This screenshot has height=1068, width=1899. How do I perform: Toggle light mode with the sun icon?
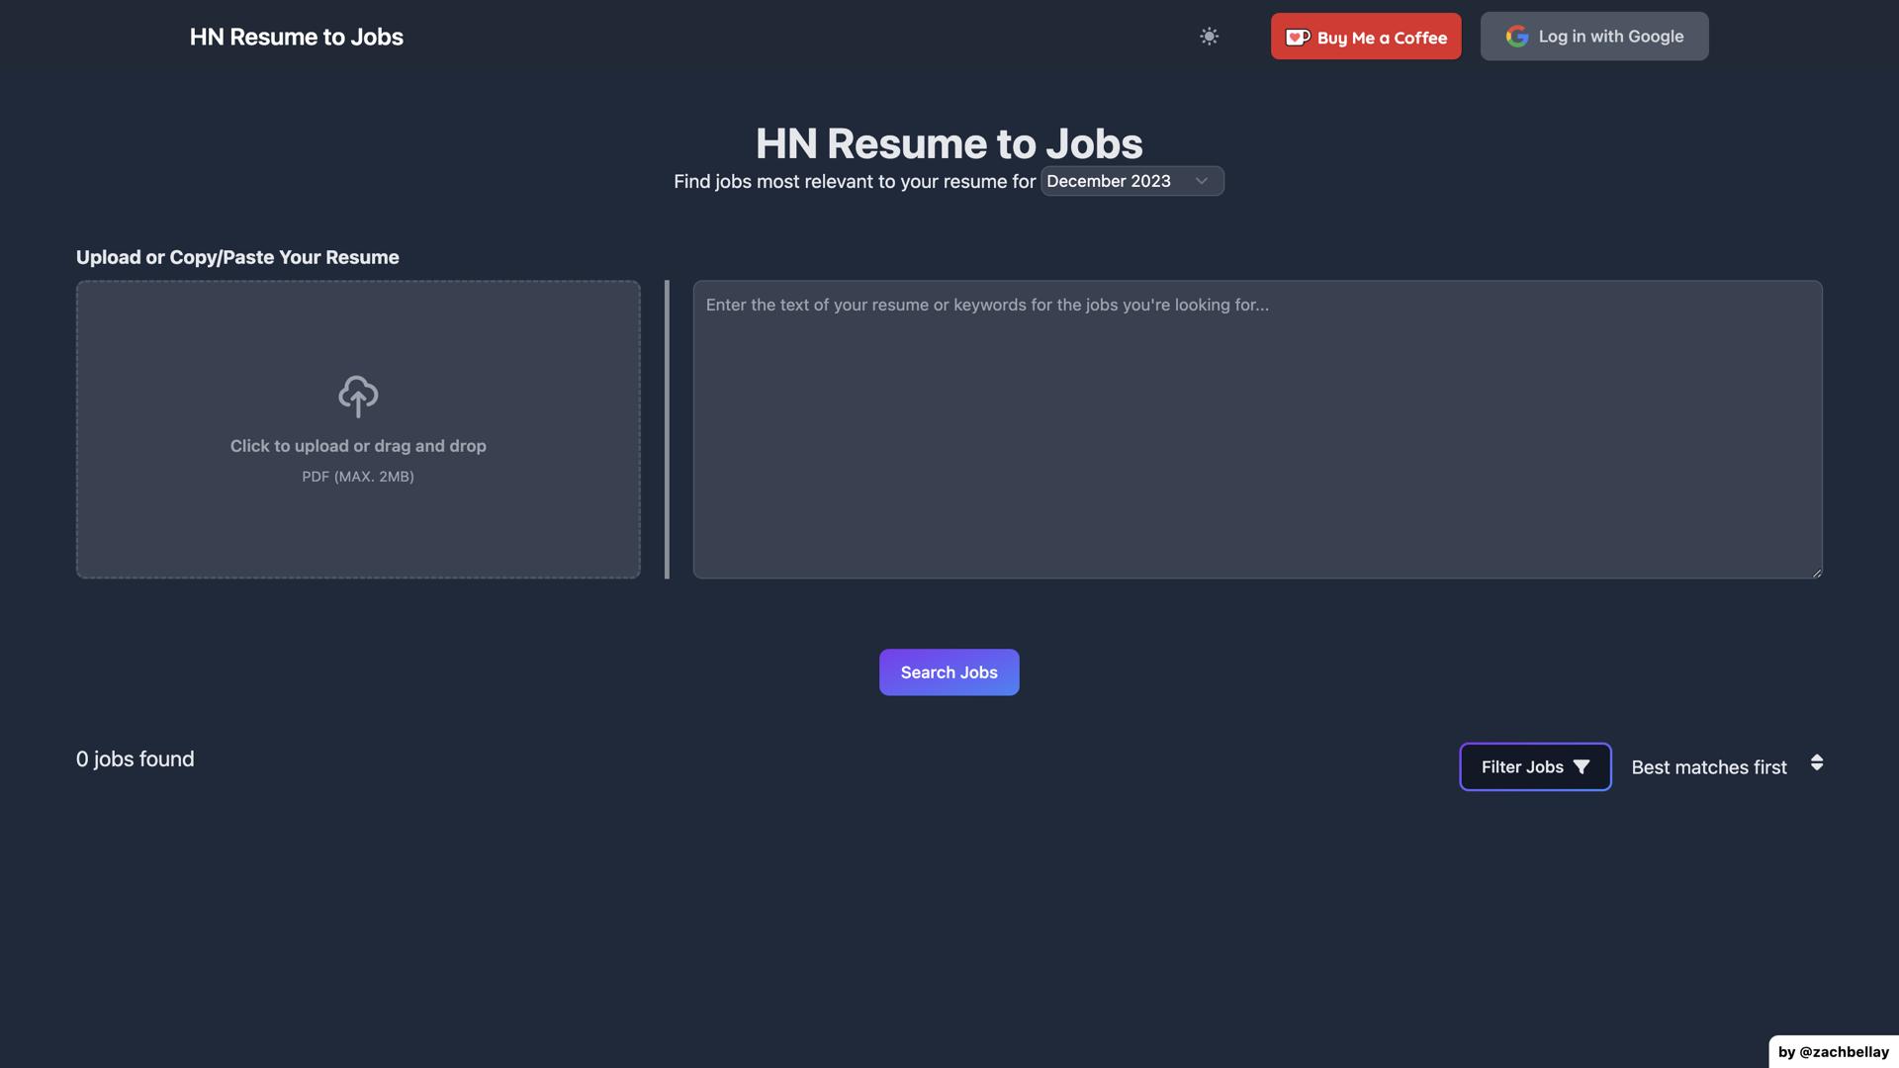pos(1209,36)
